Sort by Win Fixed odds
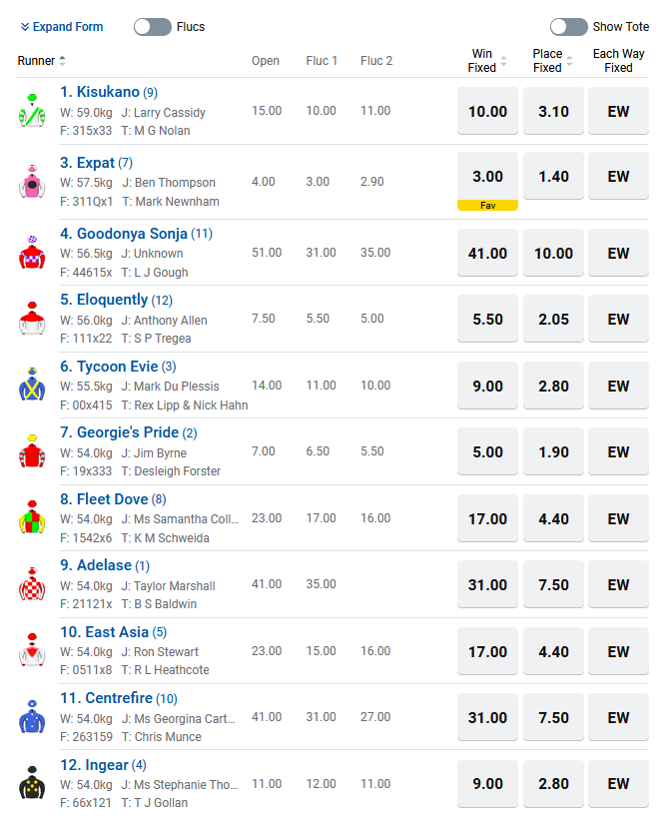 (487, 61)
